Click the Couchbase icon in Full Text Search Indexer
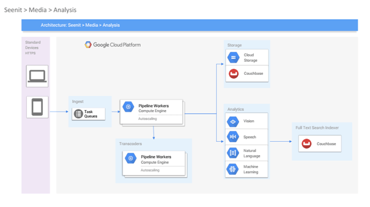 (x=307, y=144)
